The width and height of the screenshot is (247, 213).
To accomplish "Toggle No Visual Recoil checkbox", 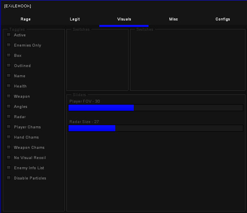I will tap(9, 157).
